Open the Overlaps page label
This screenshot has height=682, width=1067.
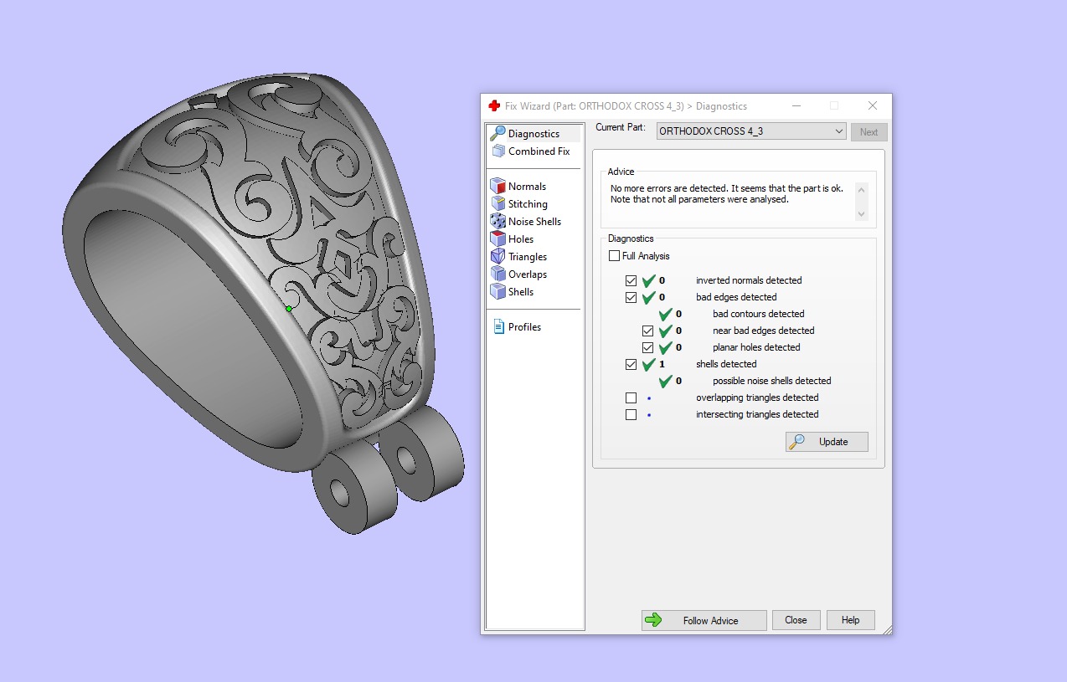(x=528, y=274)
